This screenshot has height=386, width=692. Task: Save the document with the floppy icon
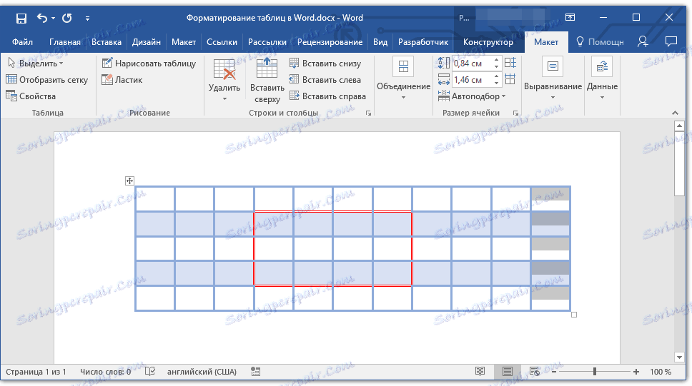click(x=21, y=18)
